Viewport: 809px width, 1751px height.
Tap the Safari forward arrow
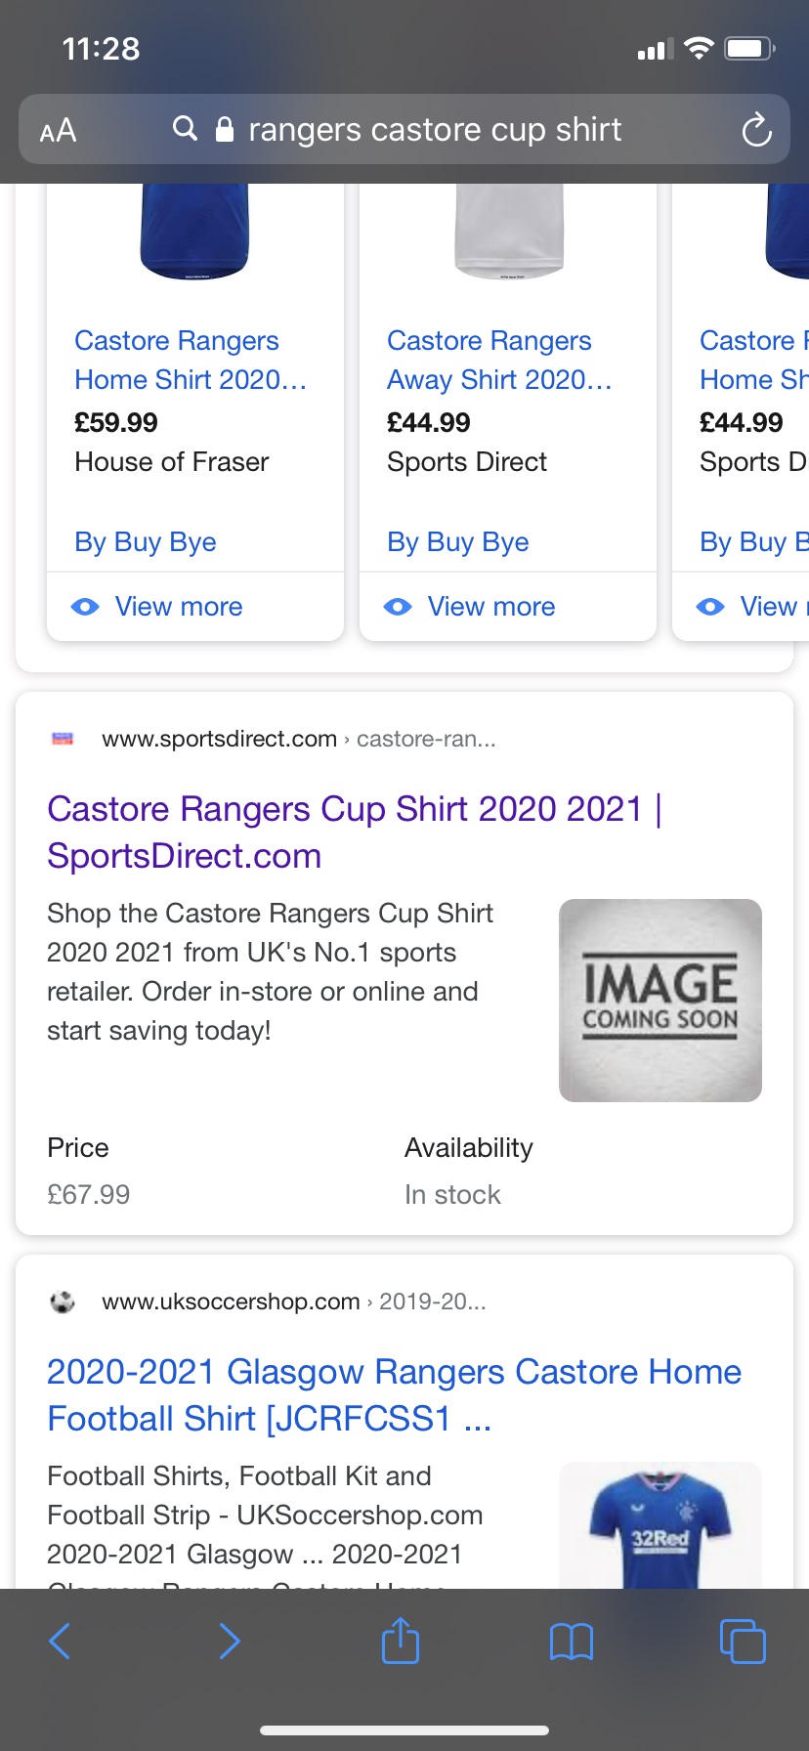230,1641
